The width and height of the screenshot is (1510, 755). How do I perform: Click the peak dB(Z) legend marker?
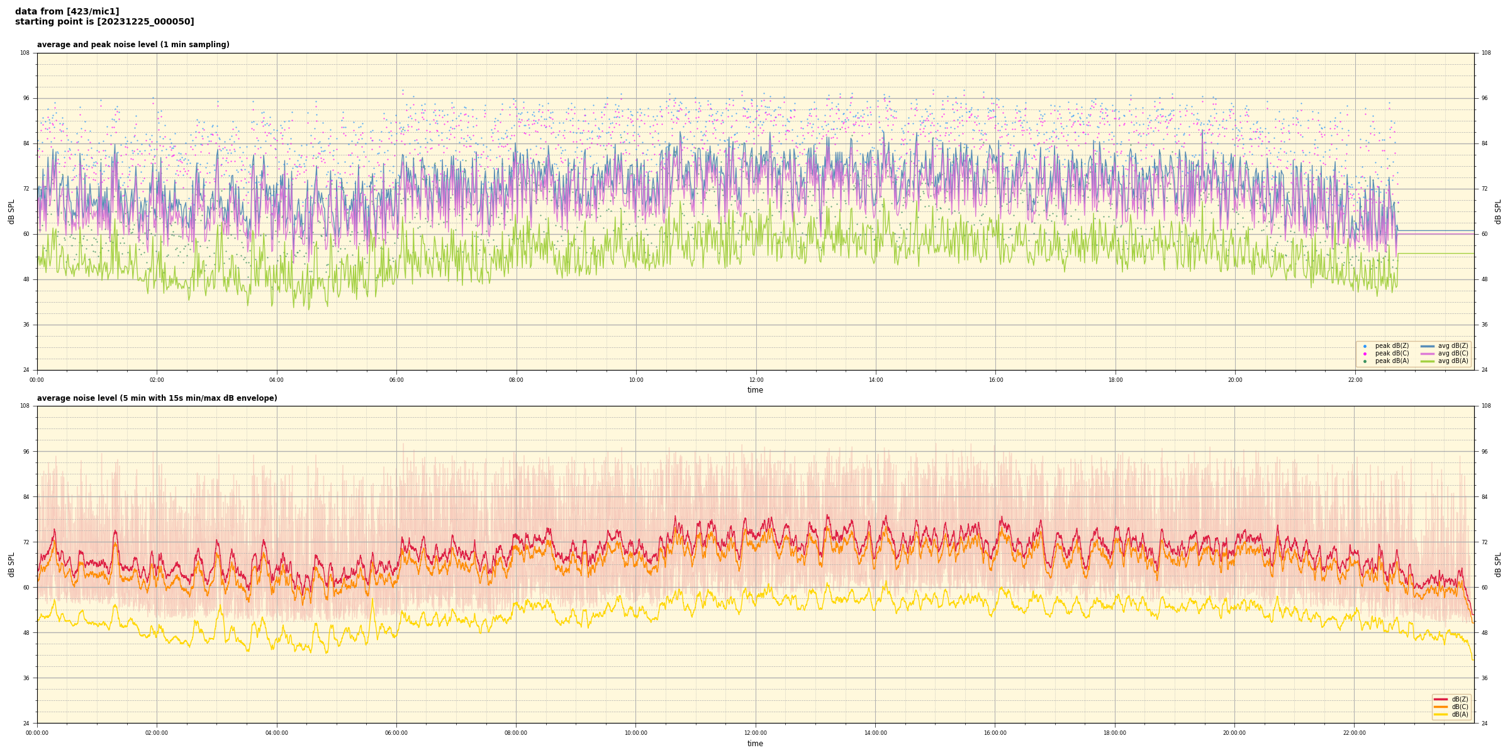(1365, 346)
